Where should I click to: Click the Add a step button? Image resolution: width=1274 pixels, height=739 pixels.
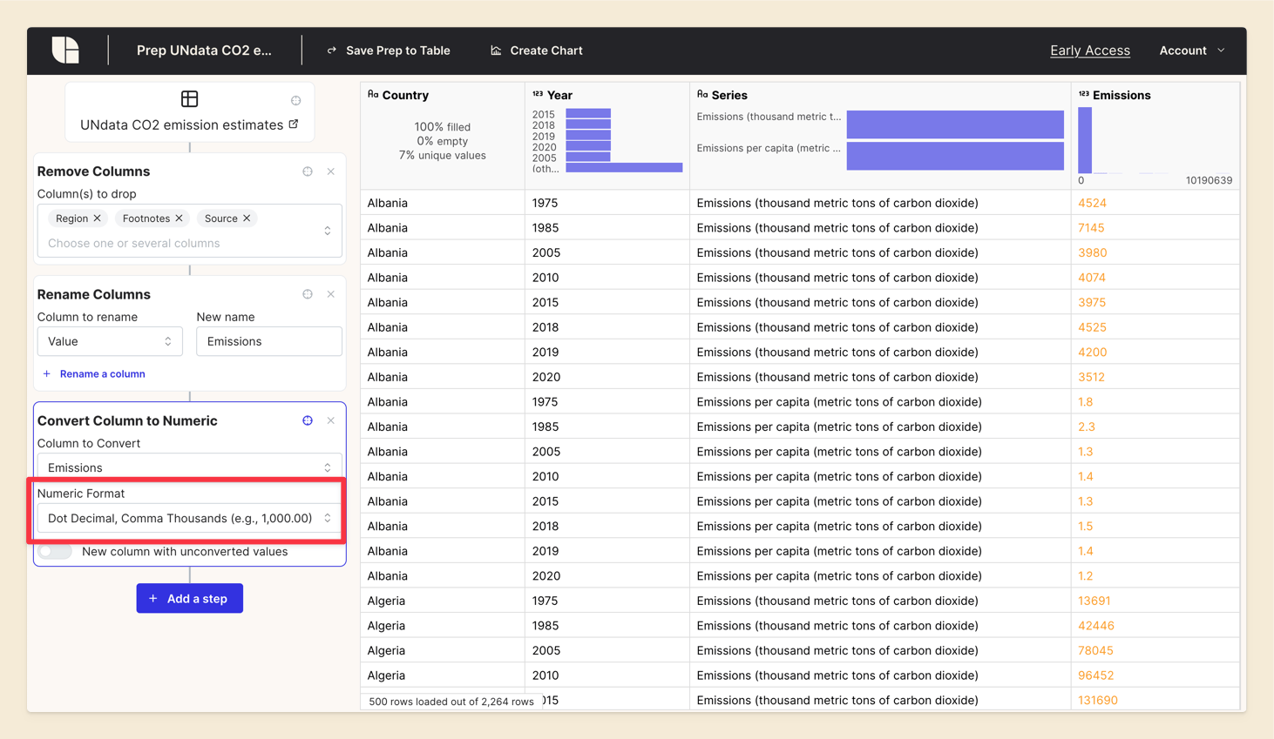(189, 599)
